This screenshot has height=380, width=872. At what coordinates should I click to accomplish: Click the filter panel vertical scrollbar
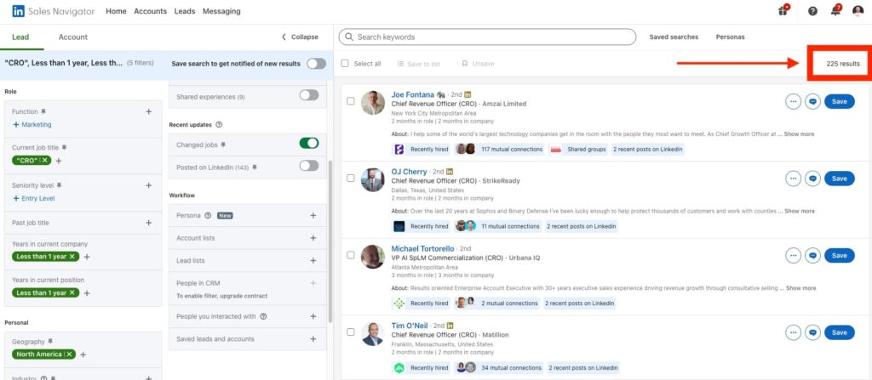point(330,241)
